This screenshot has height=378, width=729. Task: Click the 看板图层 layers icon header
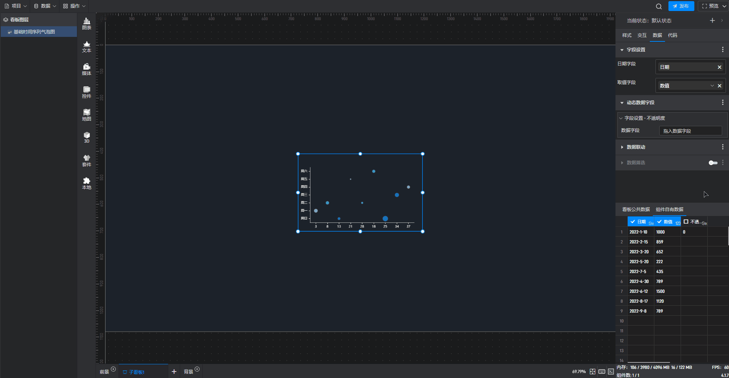[6, 20]
